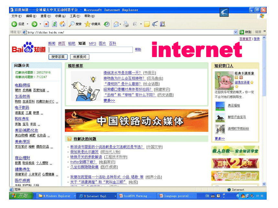278x208 pixels.
Task: Click the tray help question icon
Action: coord(218,196)
